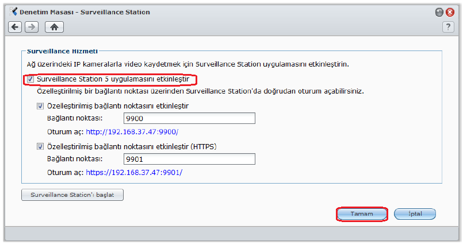Go to the Control Panel home icon

tap(54, 27)
